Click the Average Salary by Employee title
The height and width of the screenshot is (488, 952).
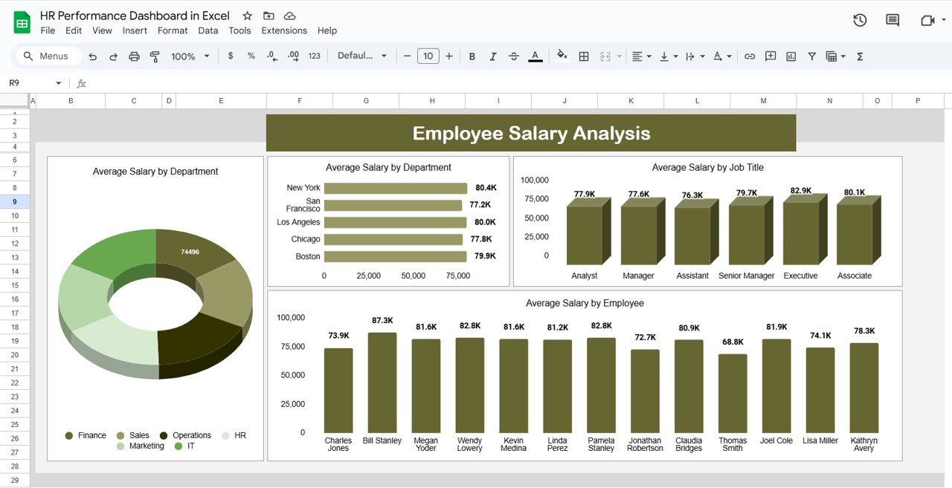click(585, 303)
